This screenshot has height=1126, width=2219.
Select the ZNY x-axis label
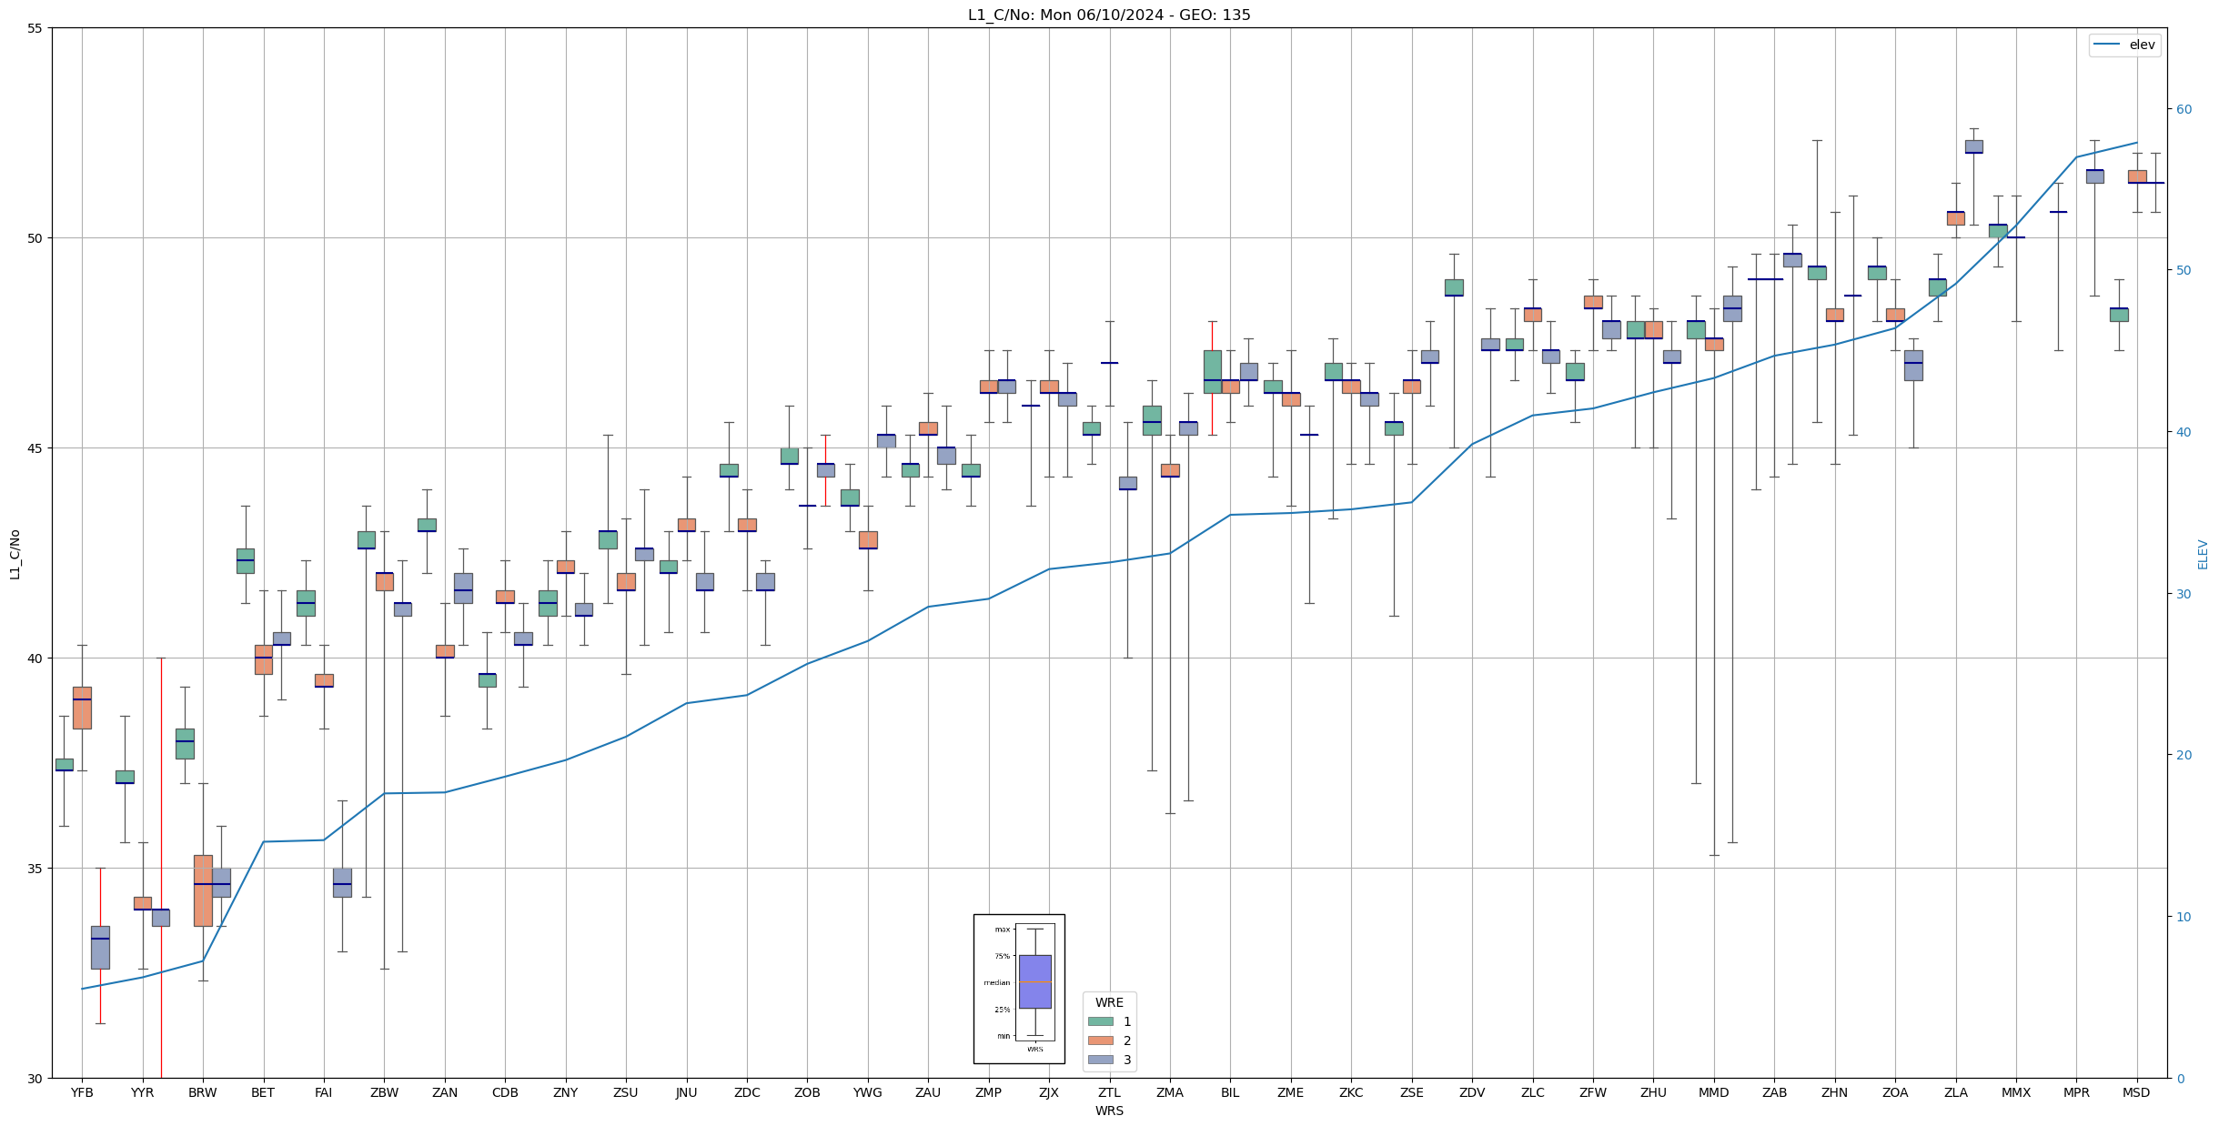(x=566, y=1092)
